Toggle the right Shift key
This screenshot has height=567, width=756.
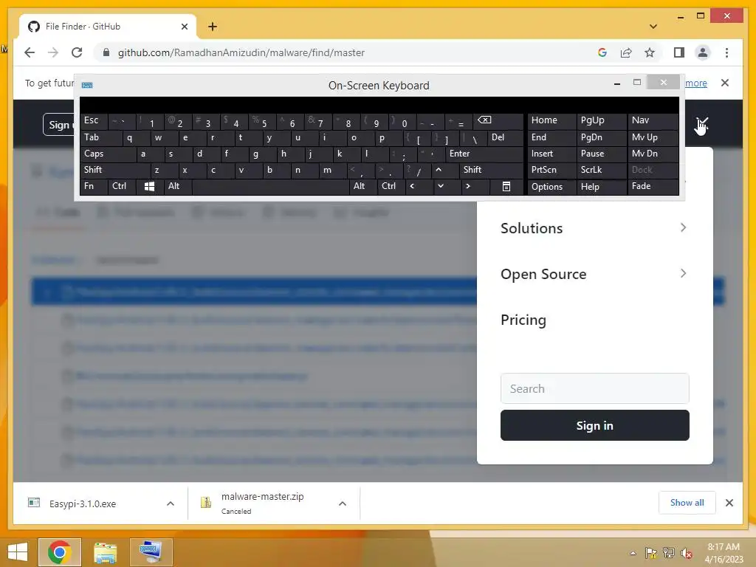point(491,170)
